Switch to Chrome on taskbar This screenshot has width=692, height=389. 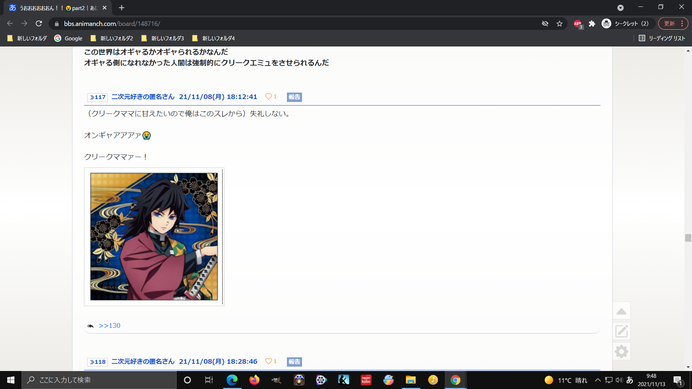pos(455,380)
